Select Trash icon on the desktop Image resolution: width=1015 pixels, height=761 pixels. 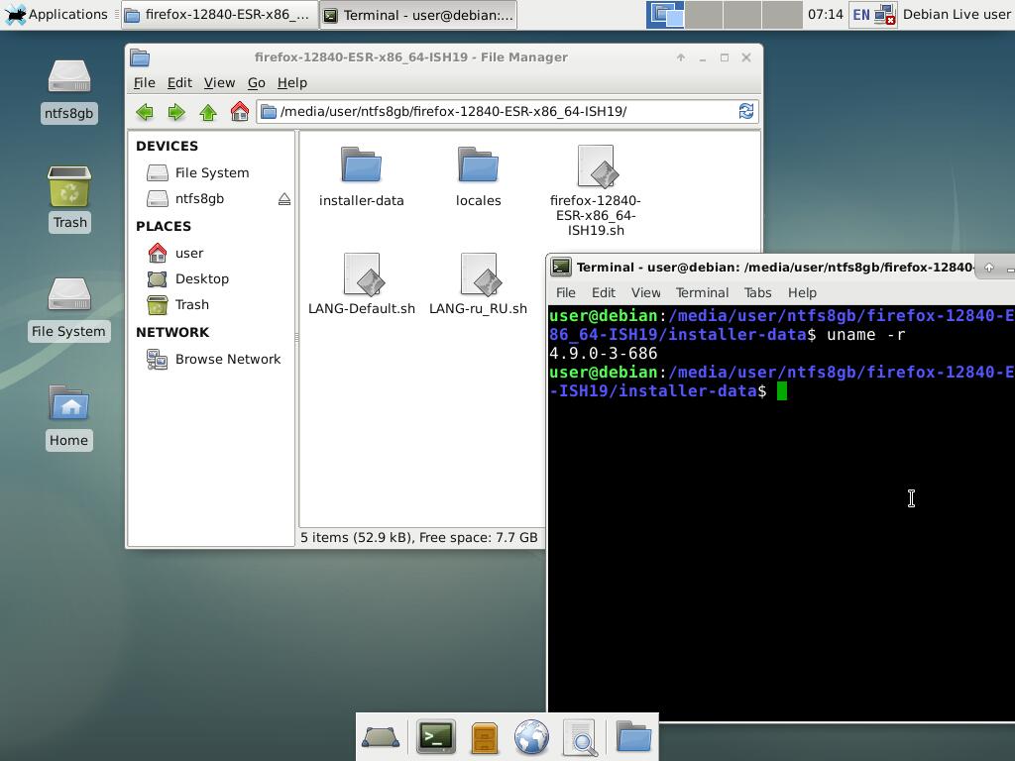tap(69, 198)
